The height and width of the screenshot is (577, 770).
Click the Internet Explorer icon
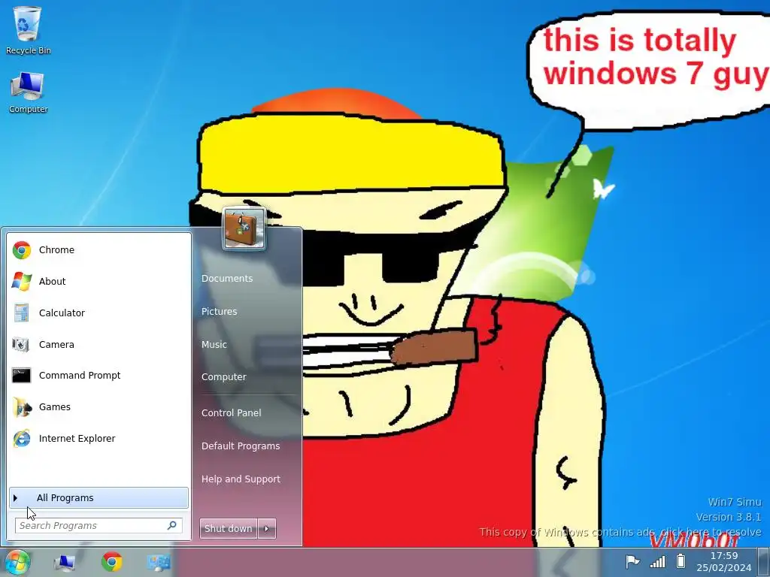[x=21, y=438]
